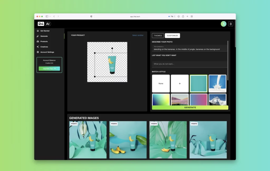
Task: Switch to the THEMES tab
Action: [158, 36]
